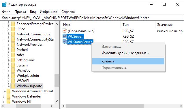Expand the Windows NT key
Image resolution: width=184 pixels, height=109 pixels.
tap(4, 102)
